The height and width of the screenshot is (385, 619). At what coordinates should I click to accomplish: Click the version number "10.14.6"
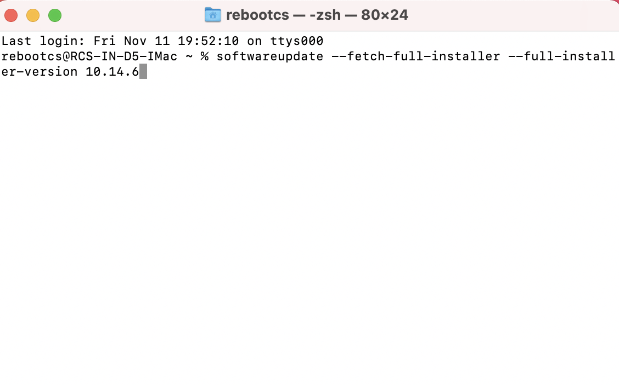click(x=112, y=72)
